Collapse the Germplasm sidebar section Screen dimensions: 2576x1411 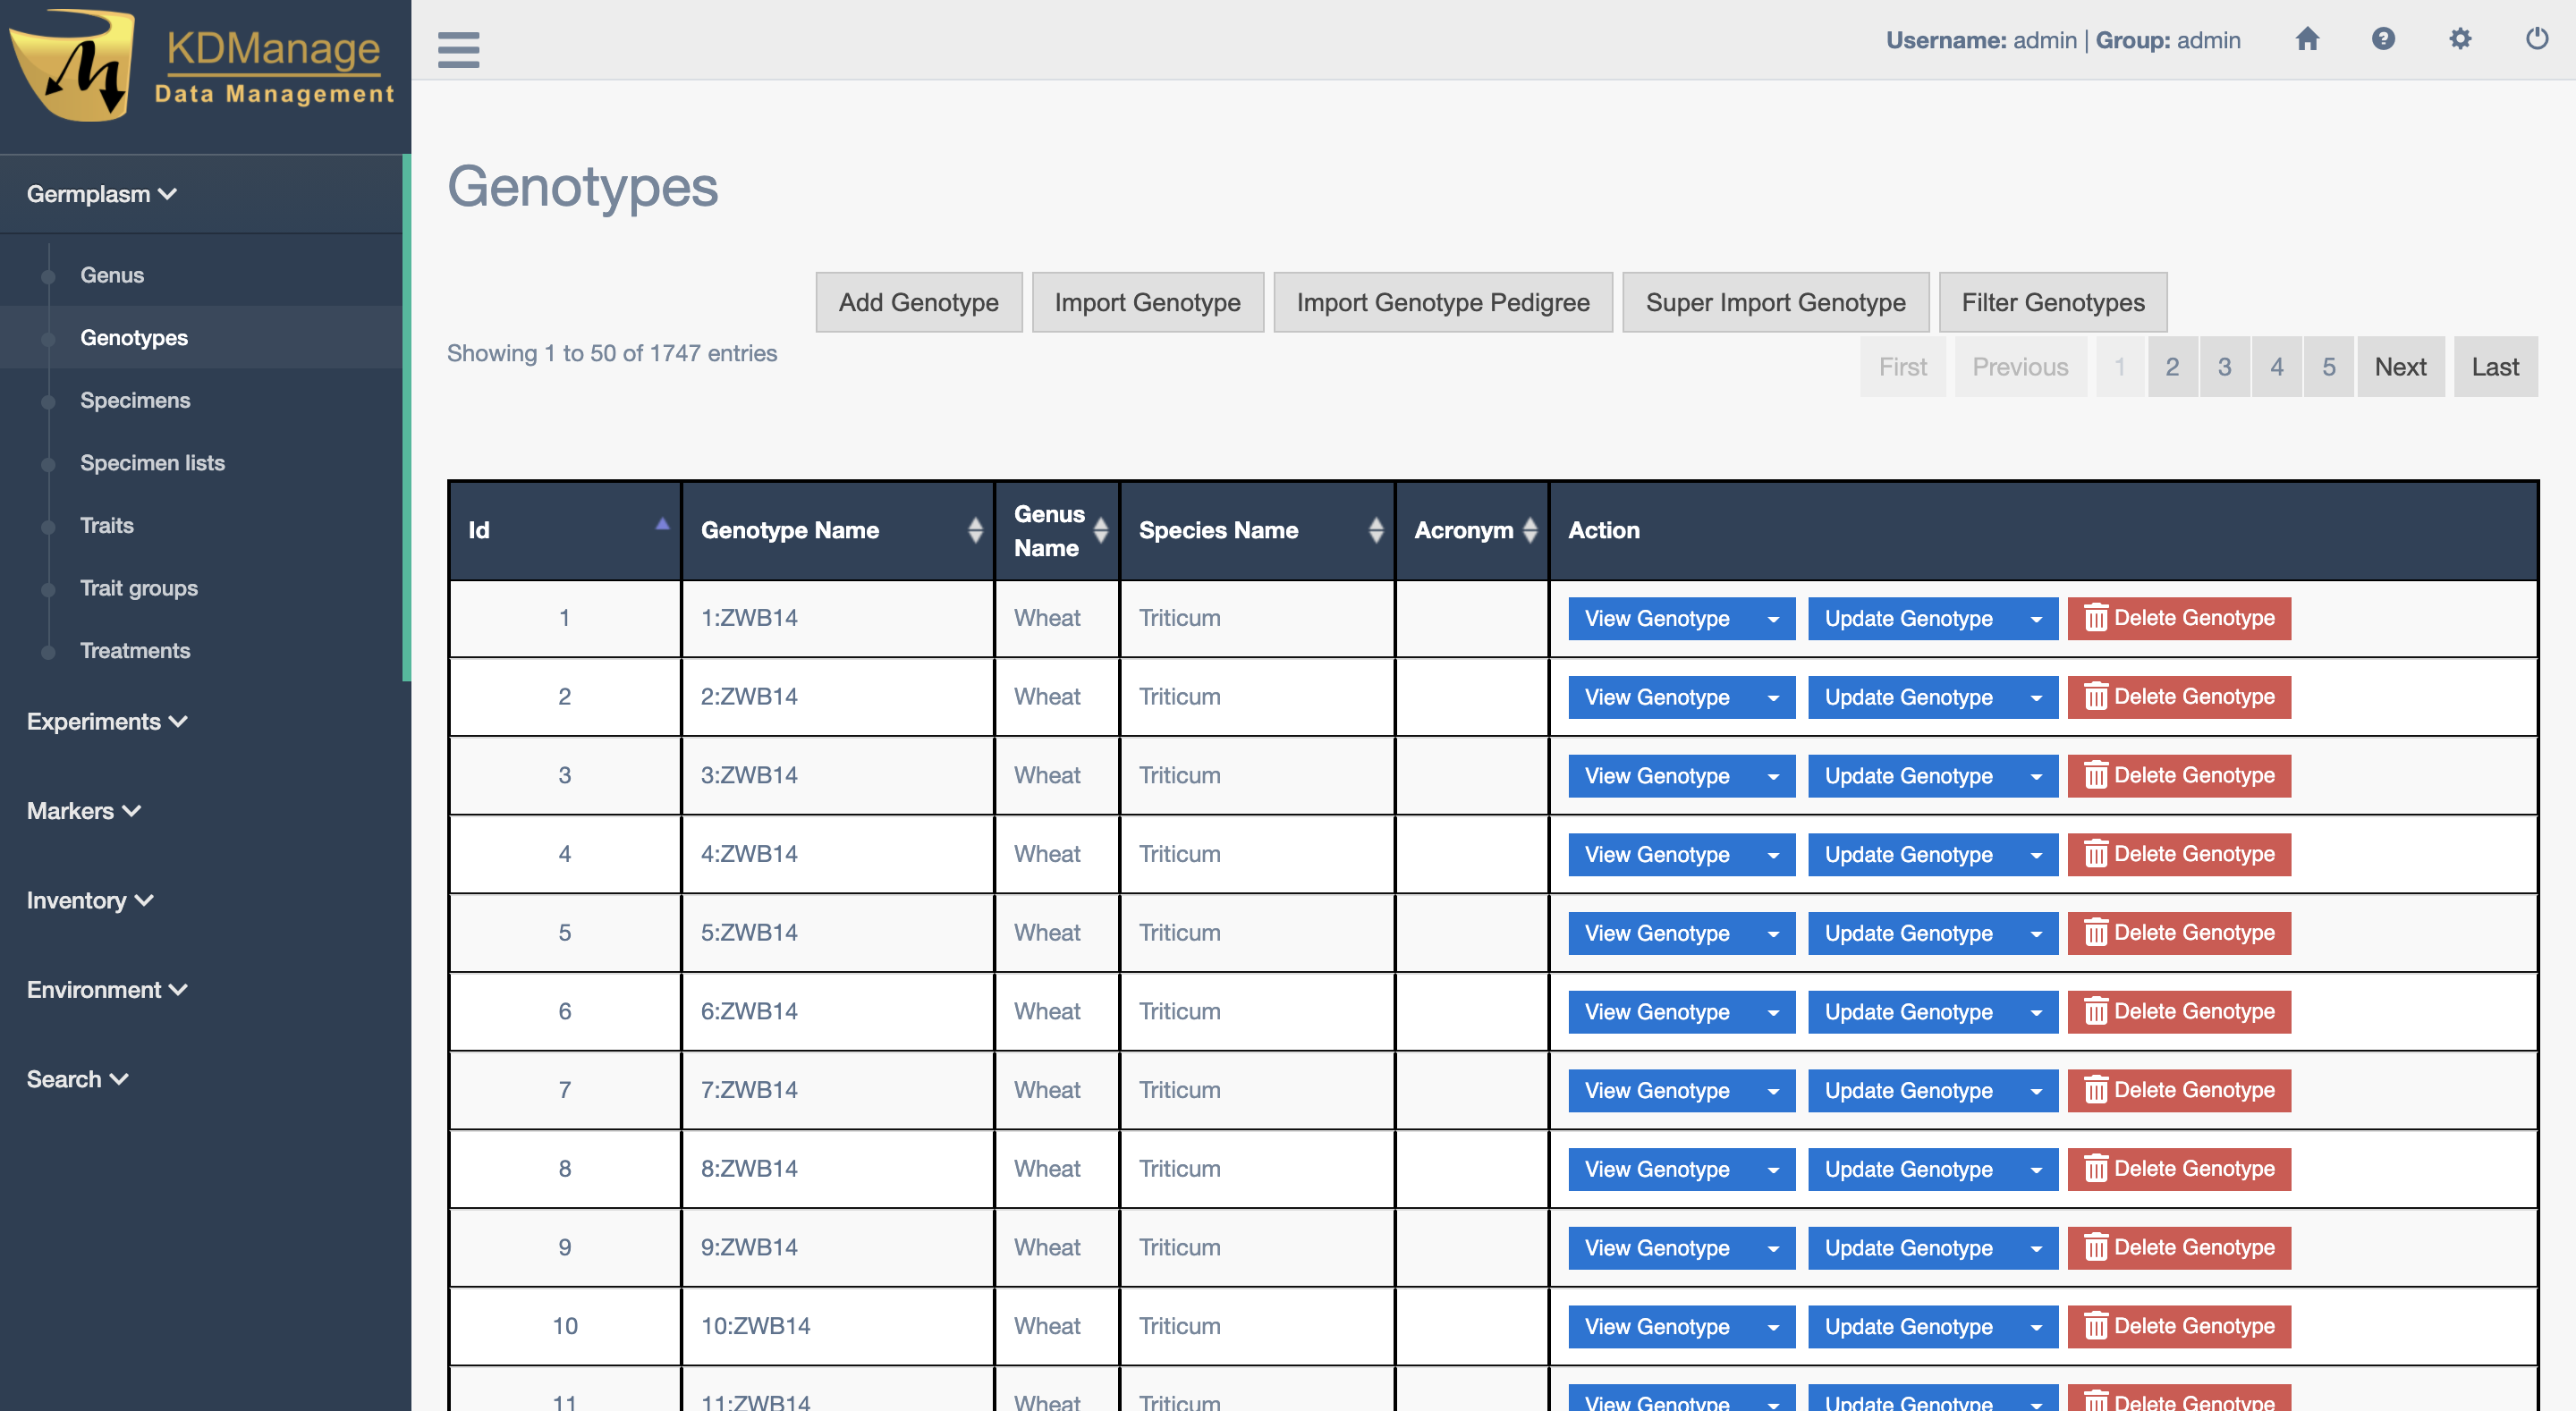click(101, 194)
